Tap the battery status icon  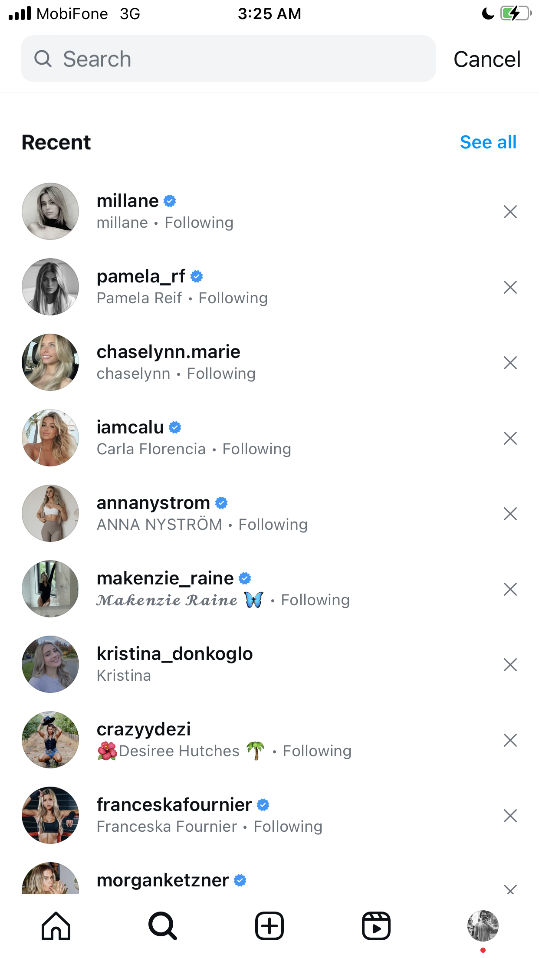(516, 13)
